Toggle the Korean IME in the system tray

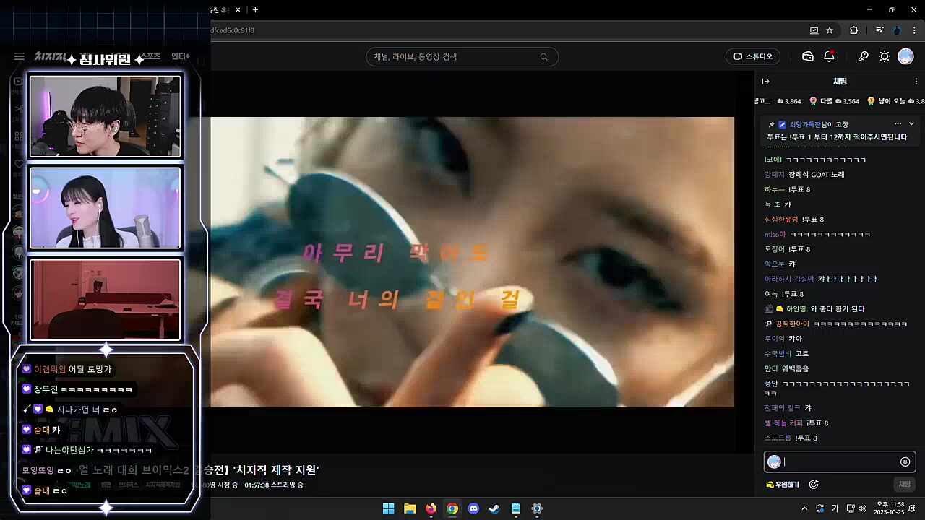pyautogui.click(x=836, y=509)
